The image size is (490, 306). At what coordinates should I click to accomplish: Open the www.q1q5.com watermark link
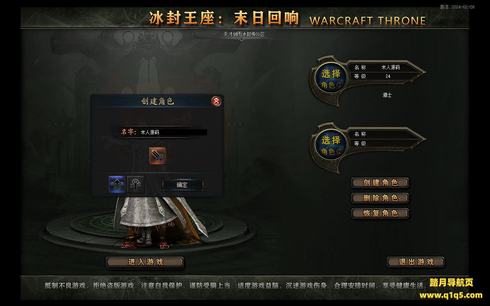tap(451, 295)
